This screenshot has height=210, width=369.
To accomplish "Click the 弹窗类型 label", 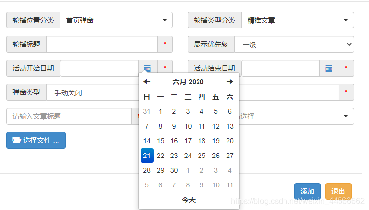I will (26, 92).
